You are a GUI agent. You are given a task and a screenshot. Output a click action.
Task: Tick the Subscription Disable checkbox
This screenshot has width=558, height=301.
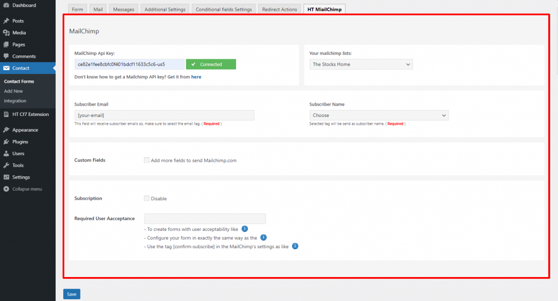pyautogui.click(x=147, y=198)
